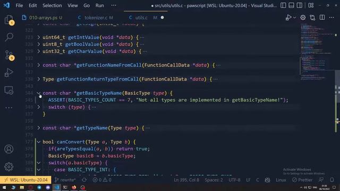Screen dimensions: 340x191
Task: Open the Search view in activity bar
Action: pyautogui.click(x=9, y=37)
